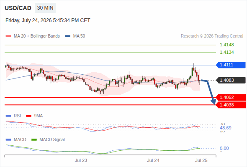Click the MA 20 + Bollinger Bands legend text
Screen dimensions: 247x167
pyautogui.click(x=37, y=36)
